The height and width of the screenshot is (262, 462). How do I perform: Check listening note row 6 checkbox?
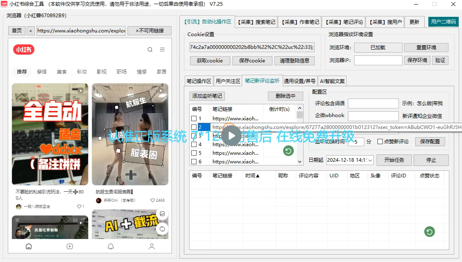coord(194,162)
